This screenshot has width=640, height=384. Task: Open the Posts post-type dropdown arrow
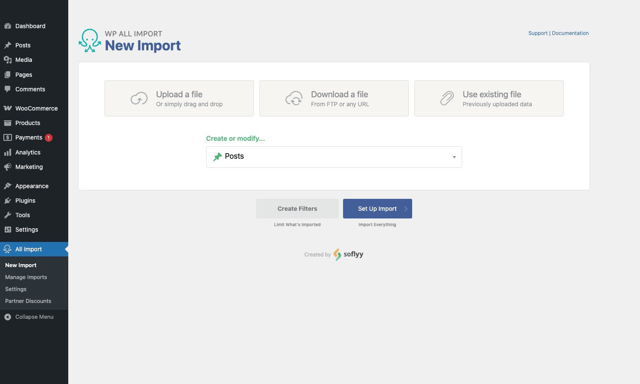point(454,157)
